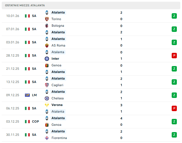Click the Italian flag in the COP row

click(x=27, y=121)
